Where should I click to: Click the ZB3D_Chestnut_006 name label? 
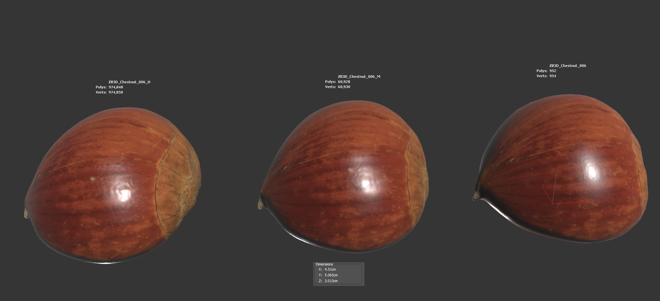[568, 66]
